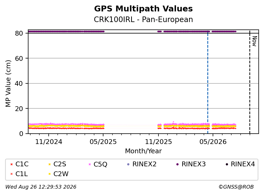Click the C1C legend entry

coord(19,164)
